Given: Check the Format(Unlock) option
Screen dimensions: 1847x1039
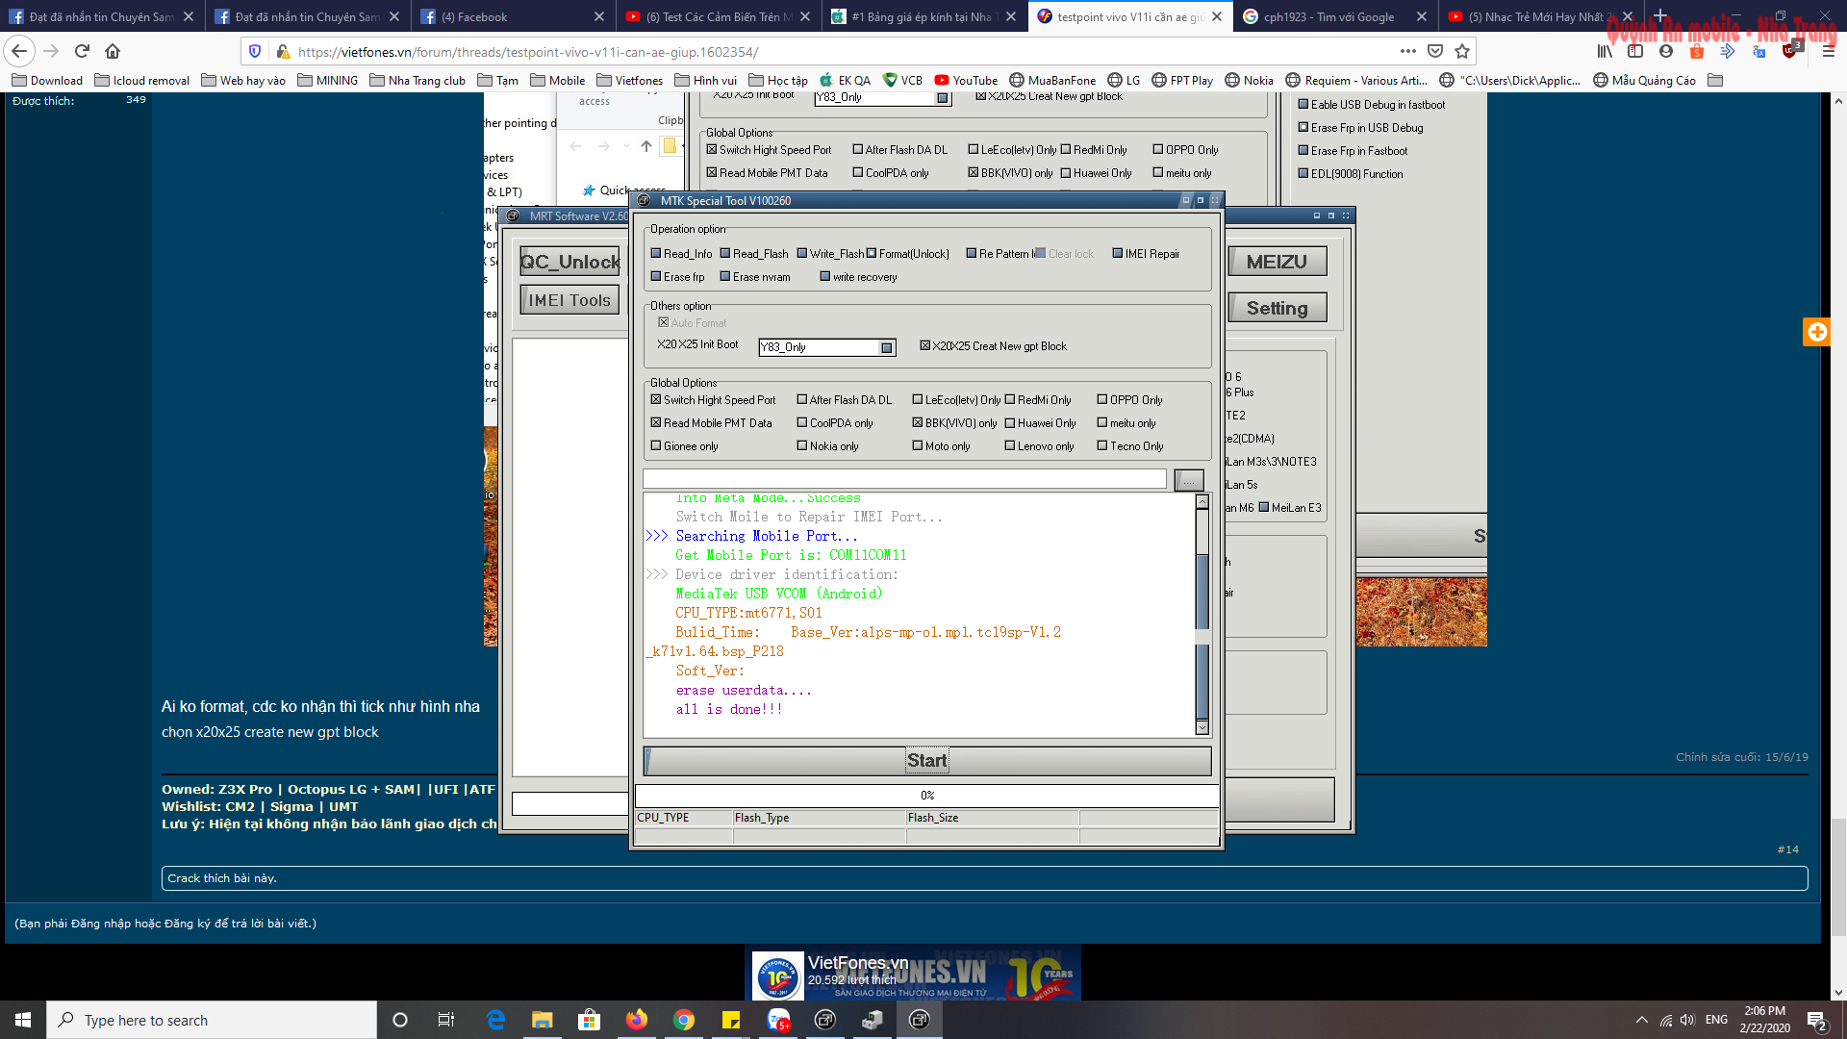Looking at the screenshot, I should tap(872, 254).
